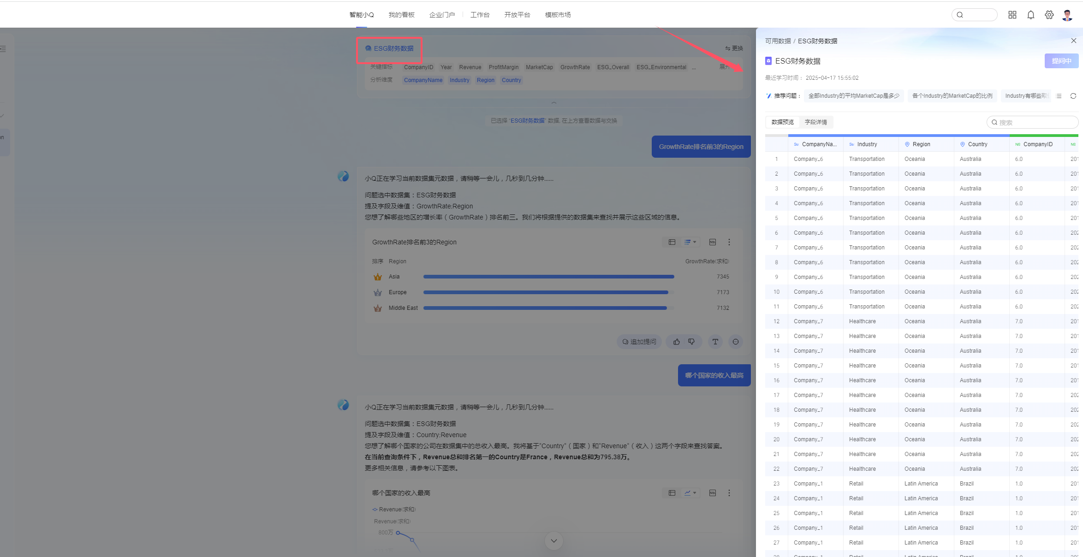This screenshot has width=1083, height=557.
Task: Open the app grid icon in header
Action: [x=1012, y=15]
